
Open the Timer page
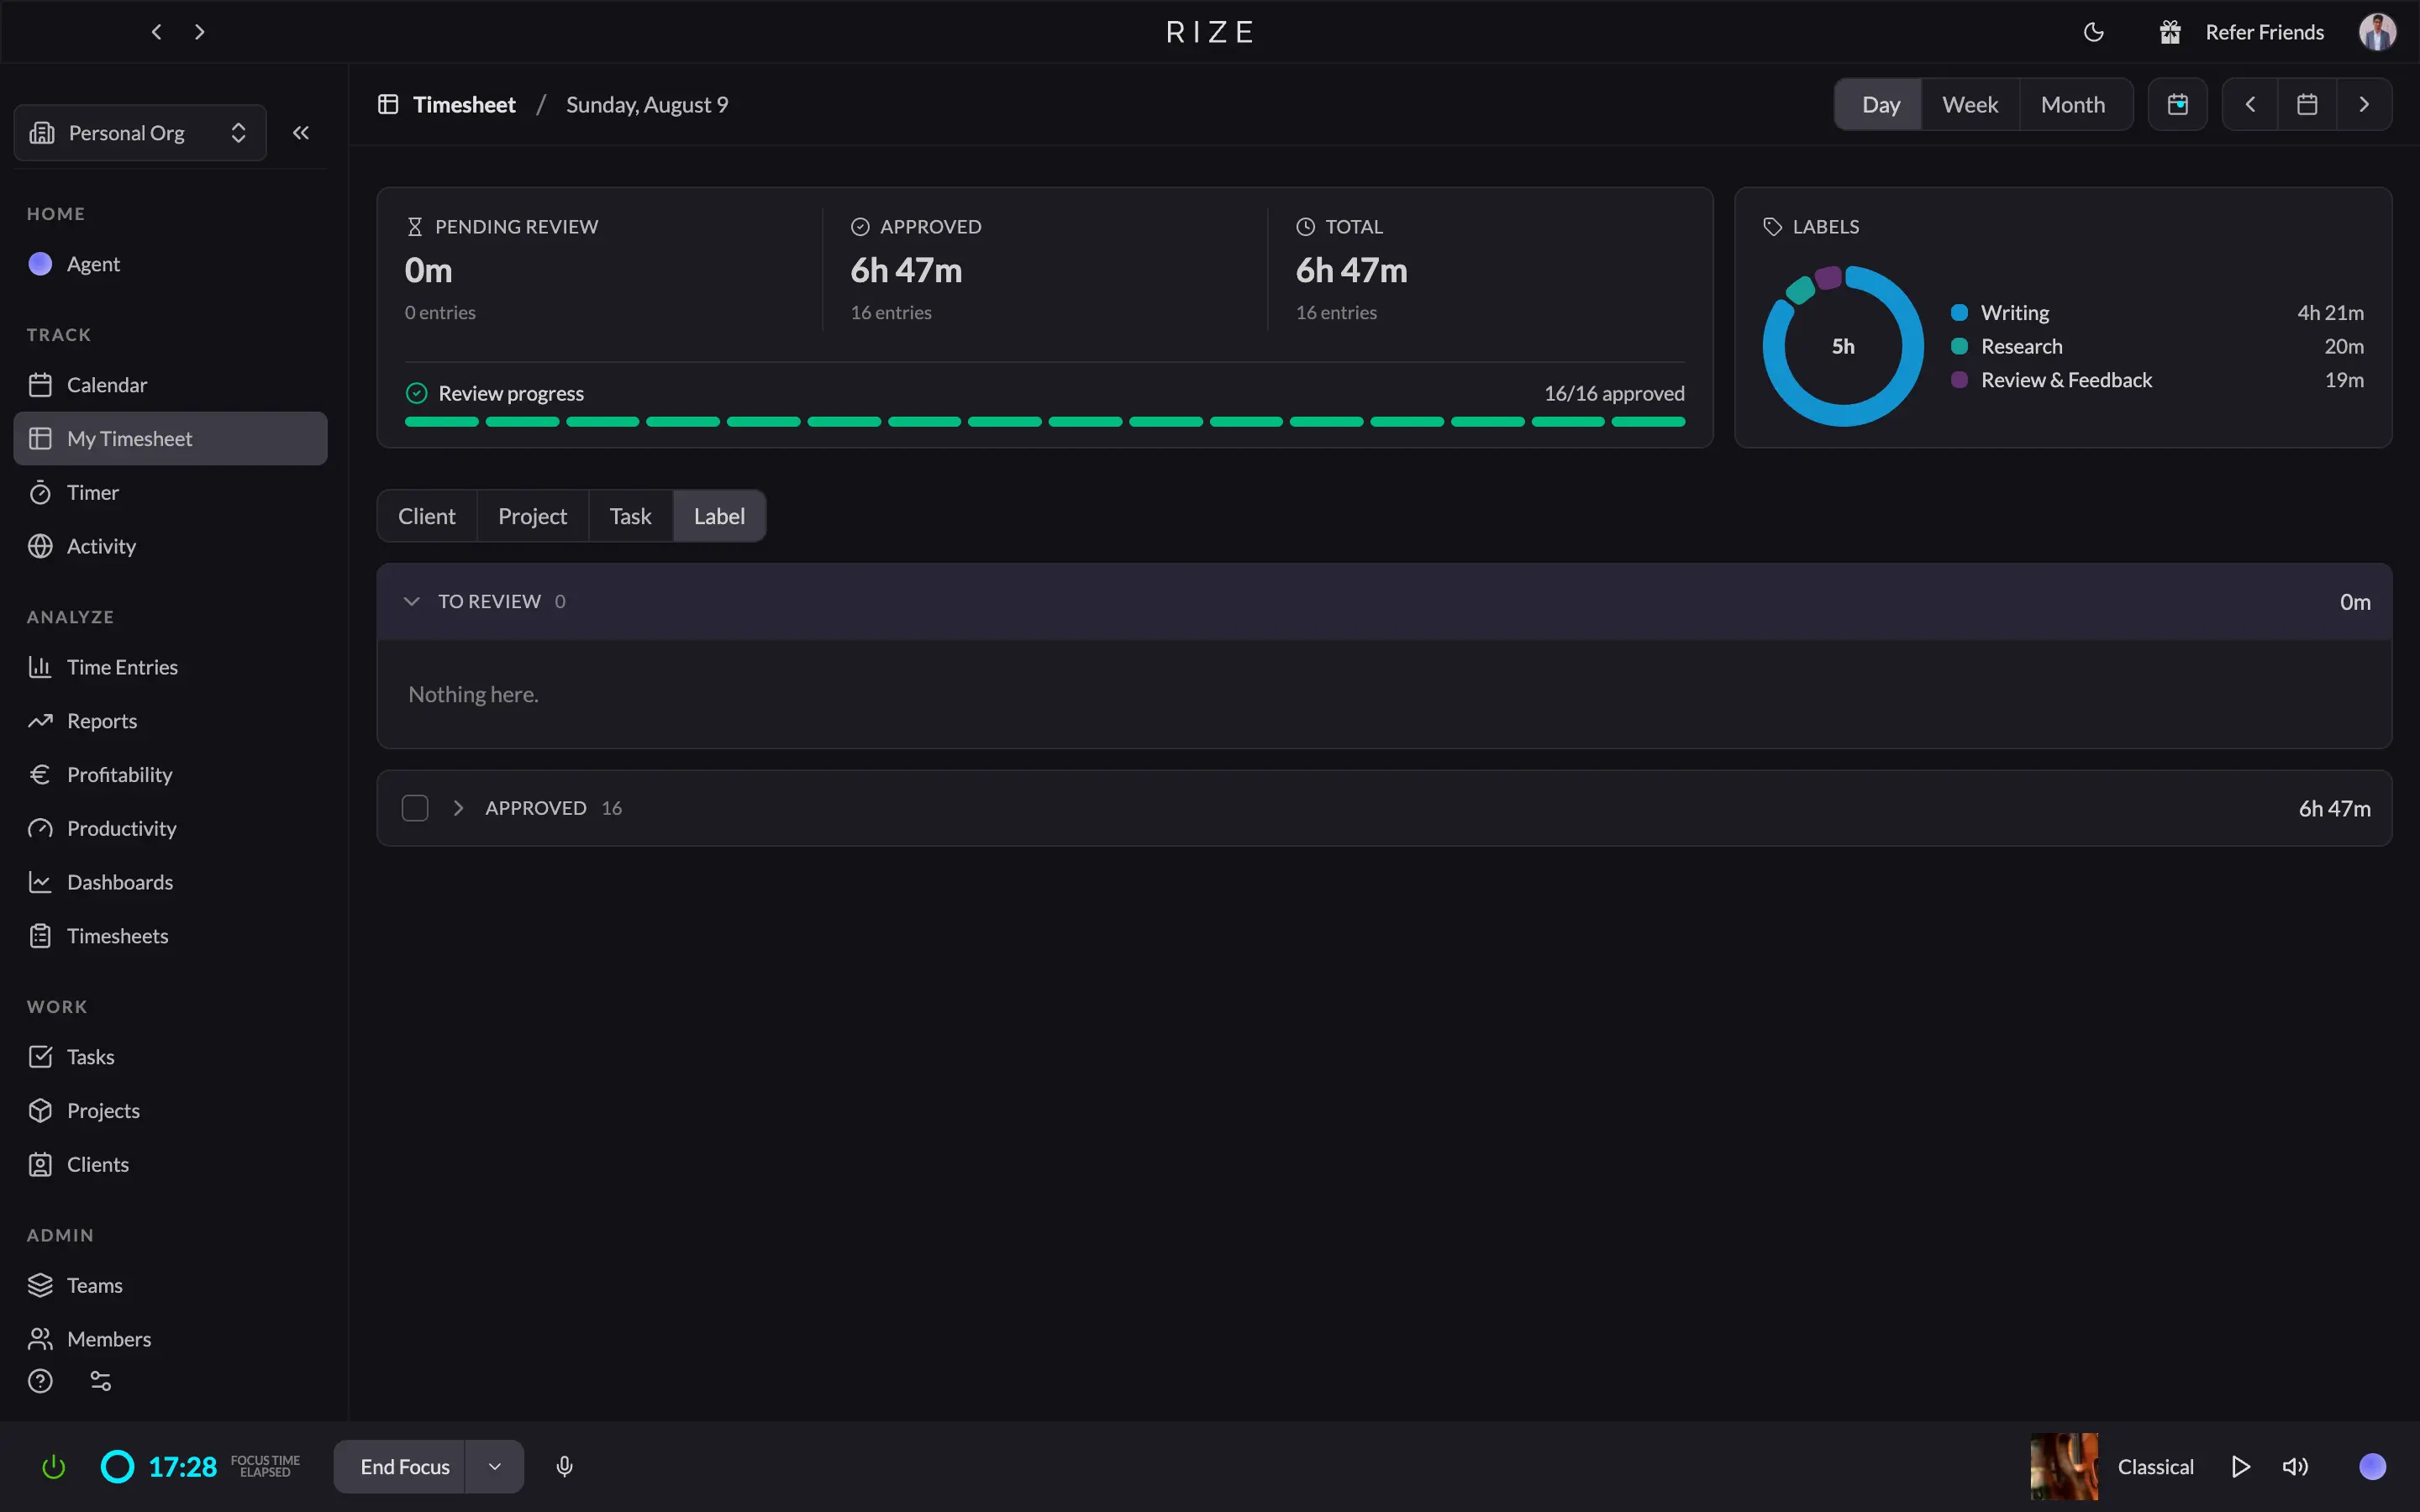tap(170, 493)
